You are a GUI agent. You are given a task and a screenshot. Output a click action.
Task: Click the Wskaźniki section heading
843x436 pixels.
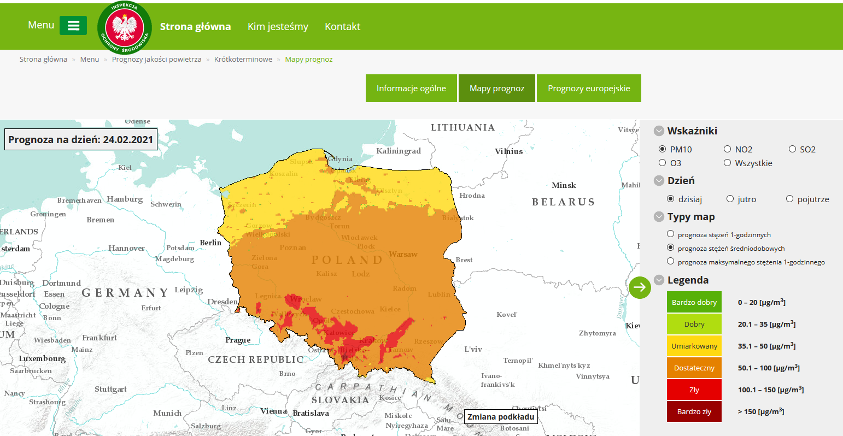click(x=692, y=131)
